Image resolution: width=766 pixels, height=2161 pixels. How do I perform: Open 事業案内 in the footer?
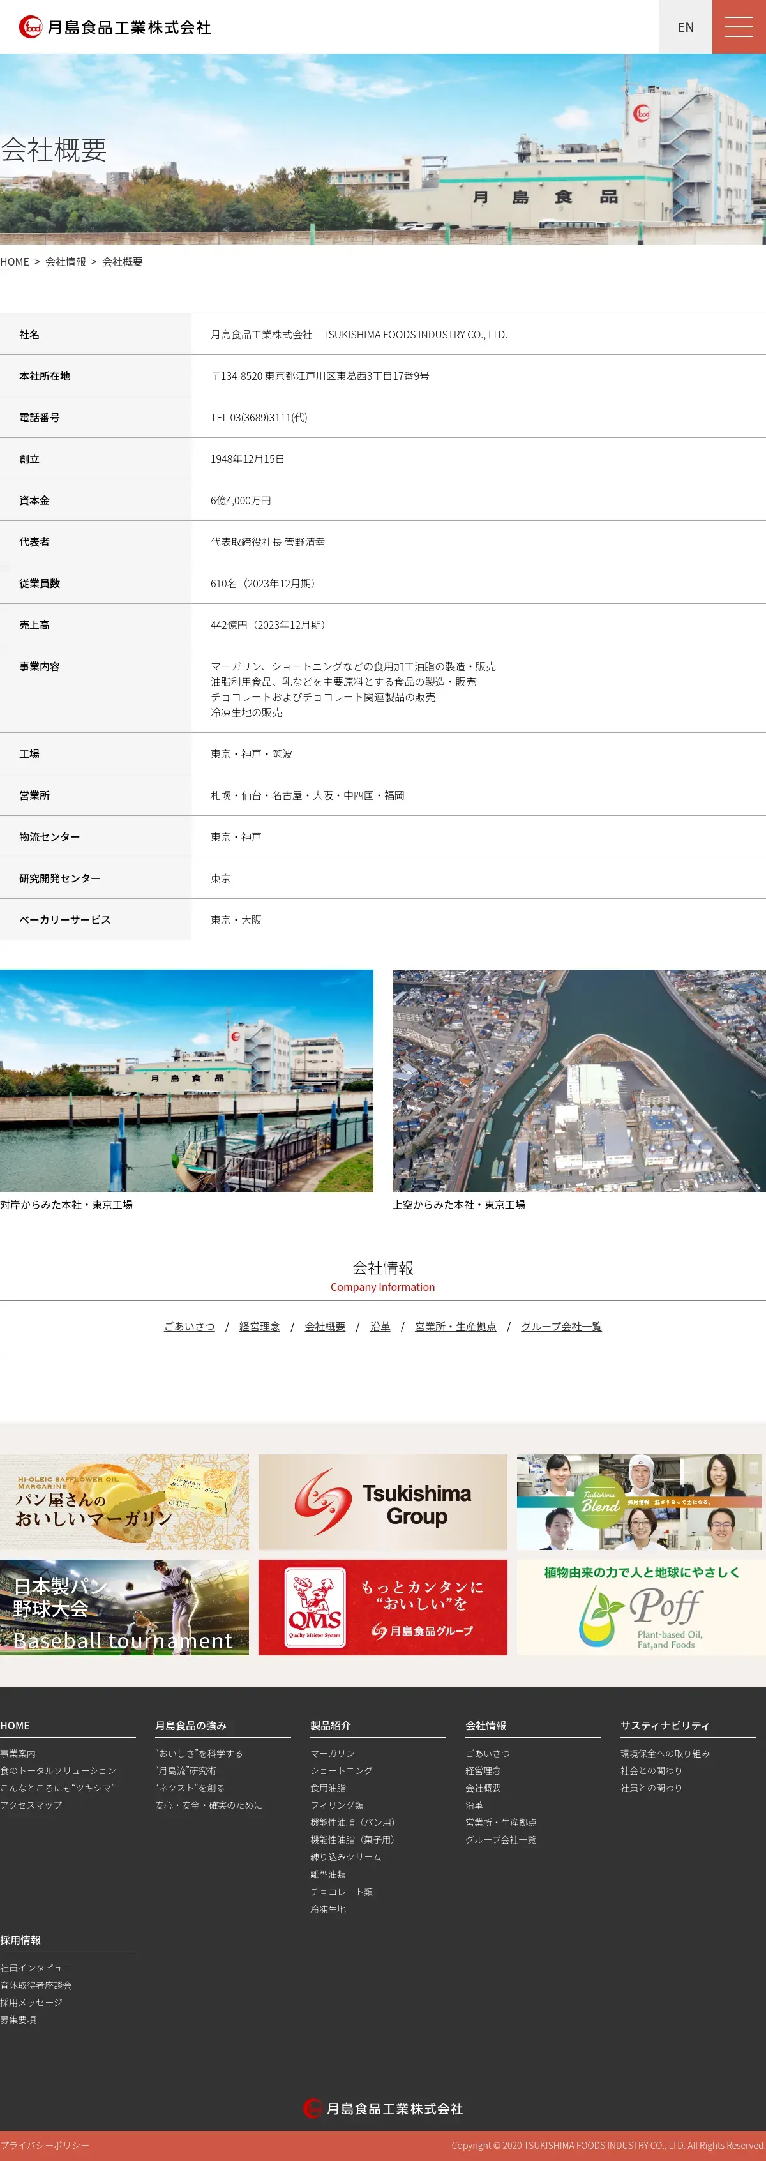pyautogui.click(x=18, y=1753)
